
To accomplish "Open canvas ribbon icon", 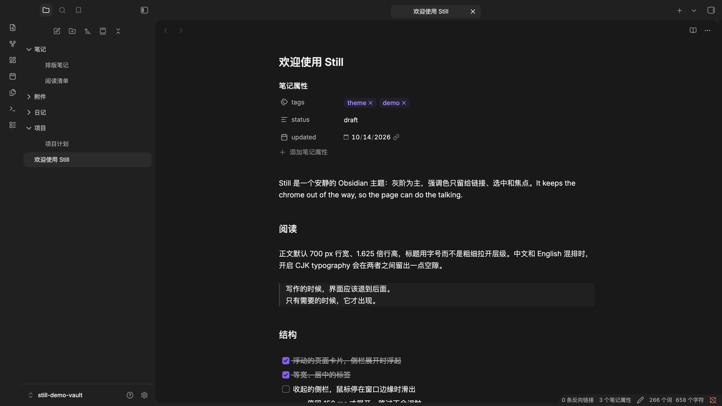I will coord(13,60).
